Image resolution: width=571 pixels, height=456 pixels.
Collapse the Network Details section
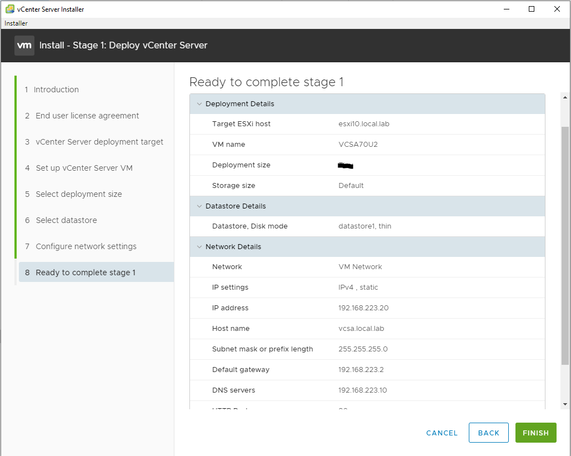point(199,247)
